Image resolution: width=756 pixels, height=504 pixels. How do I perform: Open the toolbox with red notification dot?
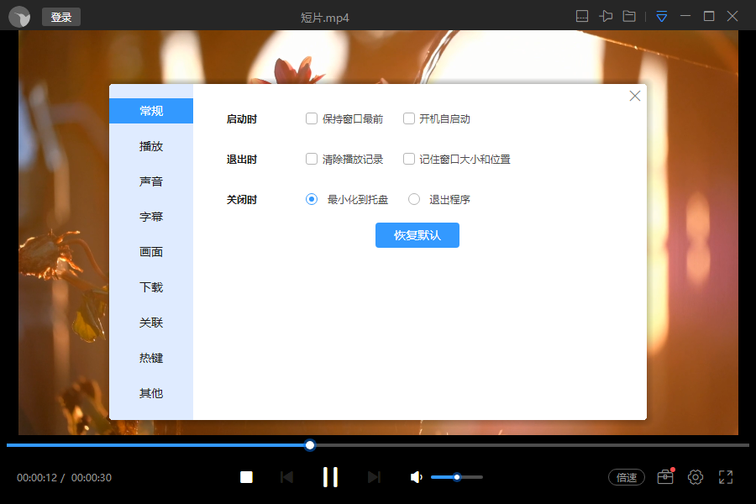(x=664, y=476)
